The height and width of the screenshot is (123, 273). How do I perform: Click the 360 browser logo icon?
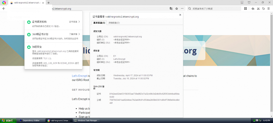[x=4, y=3]
